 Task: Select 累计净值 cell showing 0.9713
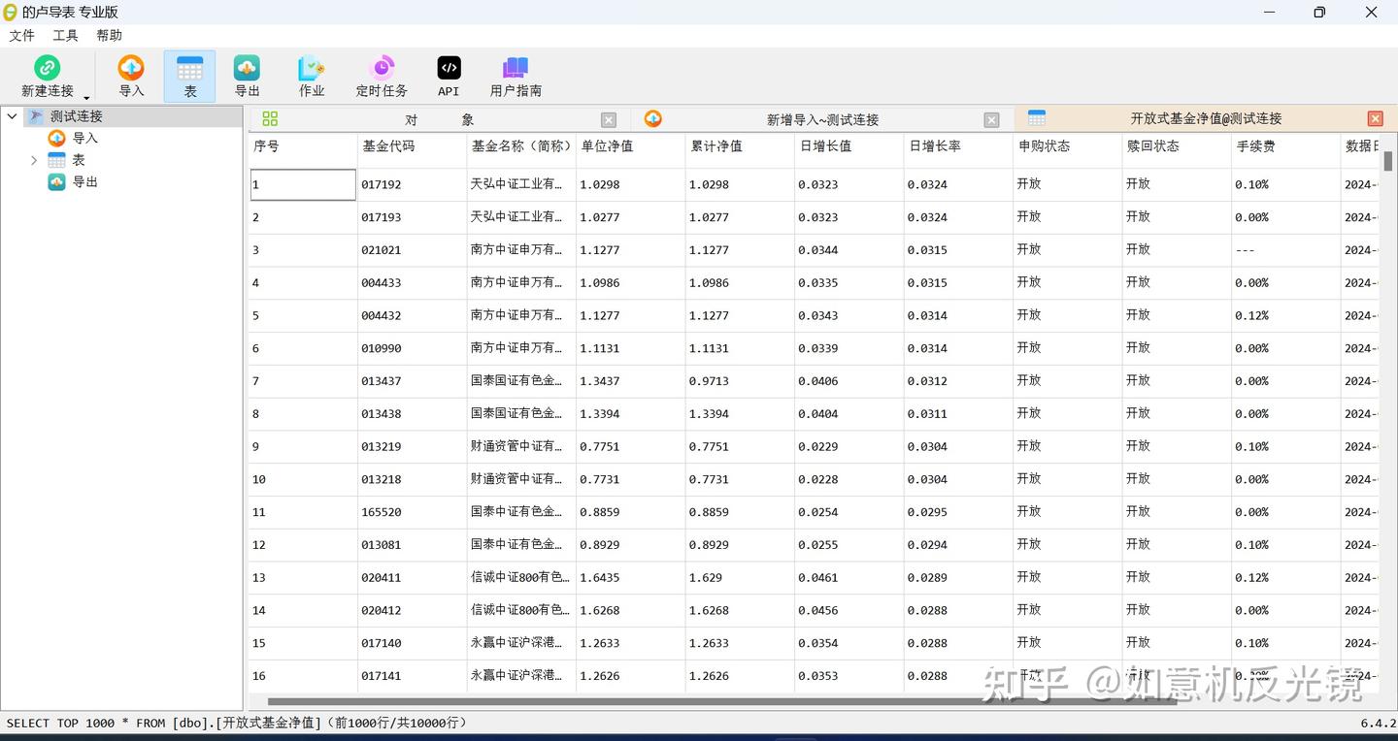tap(740, 381)
